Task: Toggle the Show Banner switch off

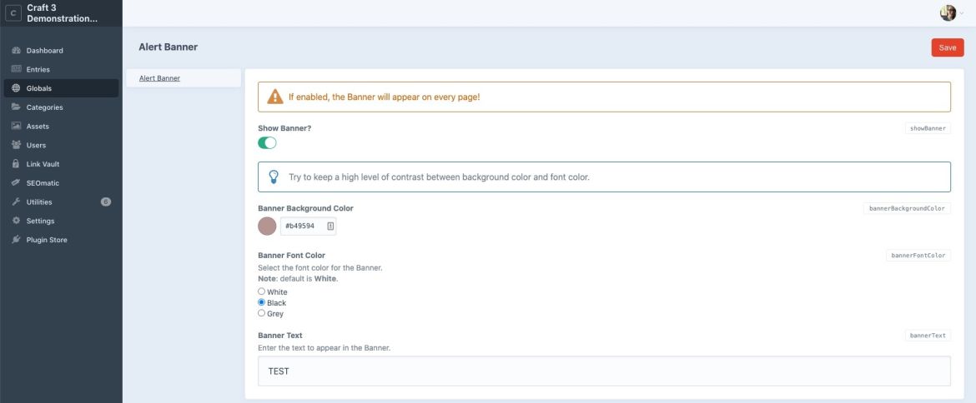Action: [x=267, y=143]
